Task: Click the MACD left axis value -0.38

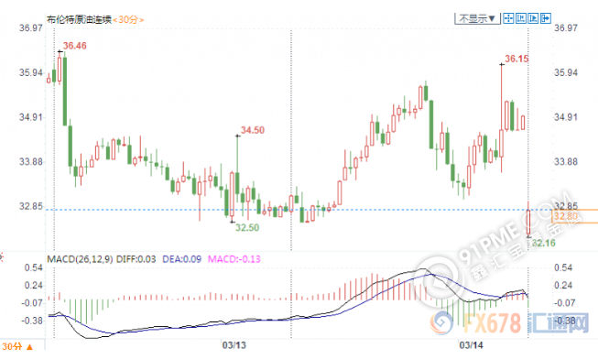Action: (x=32, y=321)
